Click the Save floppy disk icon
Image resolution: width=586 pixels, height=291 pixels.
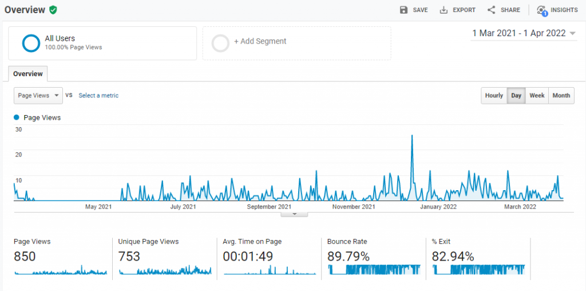(x=404, y=10)
